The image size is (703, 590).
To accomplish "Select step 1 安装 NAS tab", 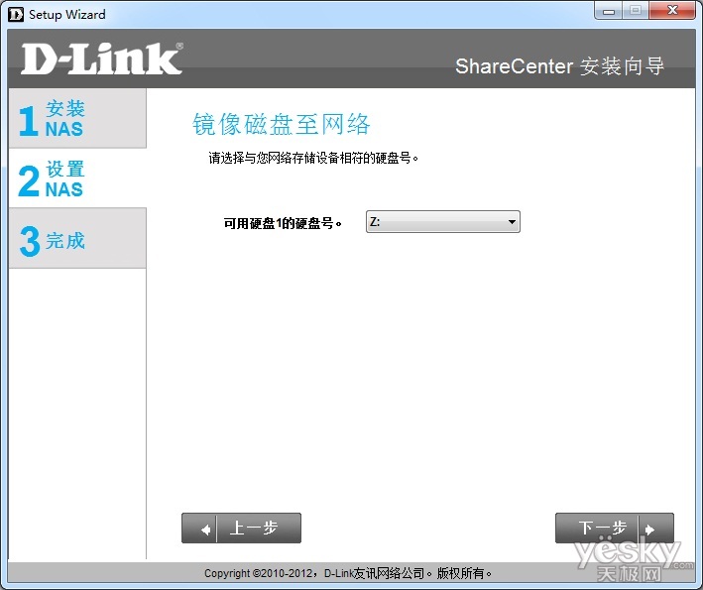I will click(x=77, y=118).
